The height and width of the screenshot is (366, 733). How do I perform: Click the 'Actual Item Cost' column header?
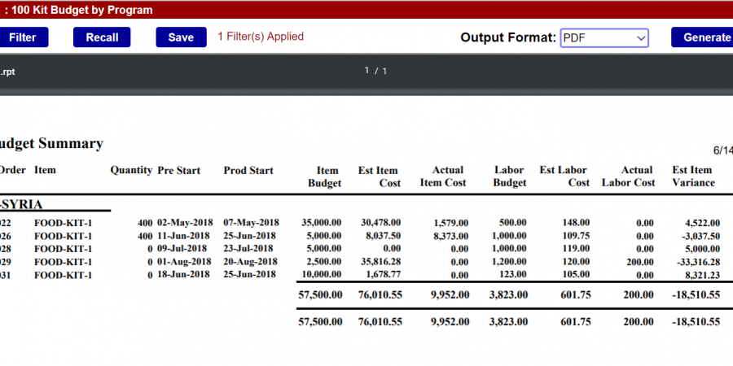click(x=443, y=176)
